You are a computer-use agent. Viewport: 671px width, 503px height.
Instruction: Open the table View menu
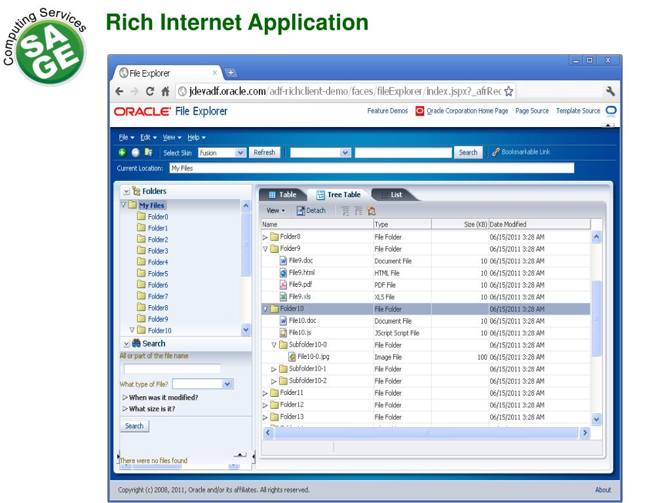275,210
